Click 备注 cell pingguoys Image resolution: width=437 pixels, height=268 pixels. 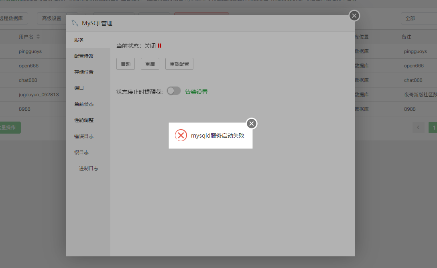point(415,51)
